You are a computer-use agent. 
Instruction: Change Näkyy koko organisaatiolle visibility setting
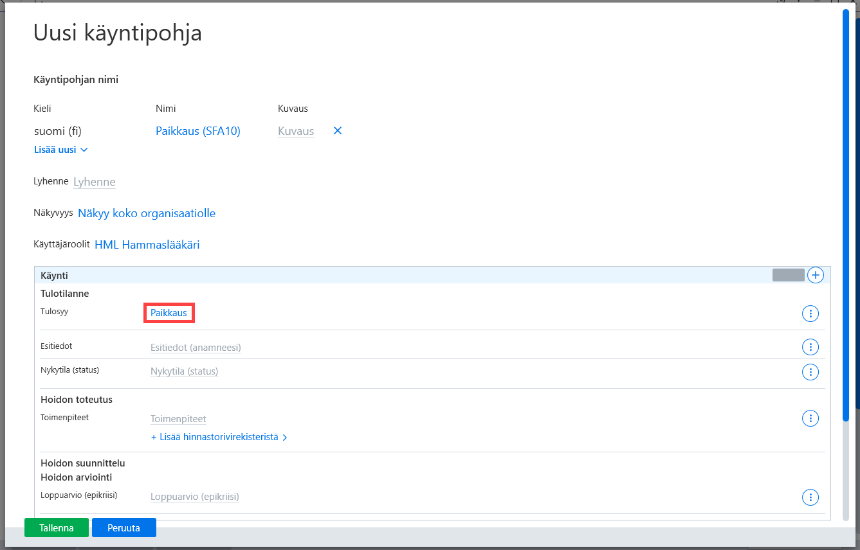coord(147,213)
